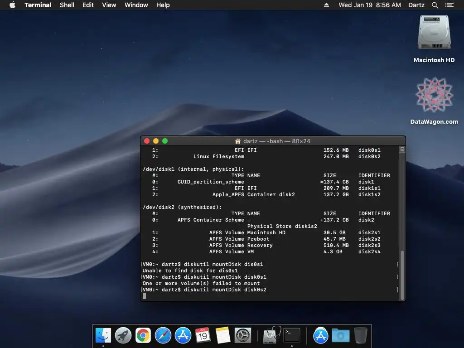
Task: Open App Store icon next to Safari
Action: pos(183,336)
